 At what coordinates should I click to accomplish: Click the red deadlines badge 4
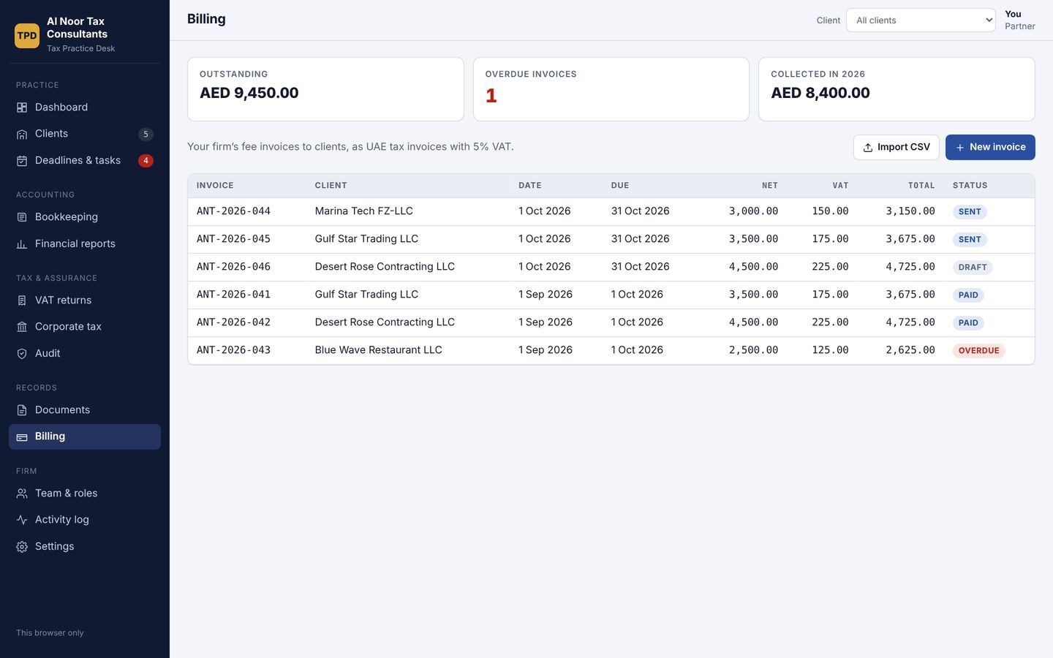tap(146, 161)
